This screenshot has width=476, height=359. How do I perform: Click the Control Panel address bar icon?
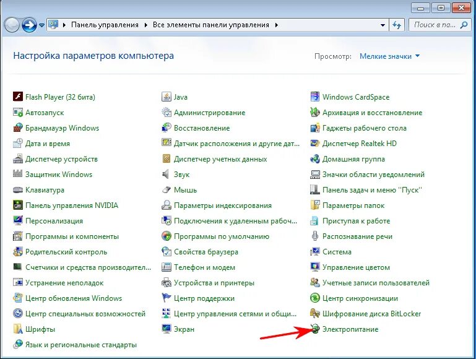click(x=53, y=25)
